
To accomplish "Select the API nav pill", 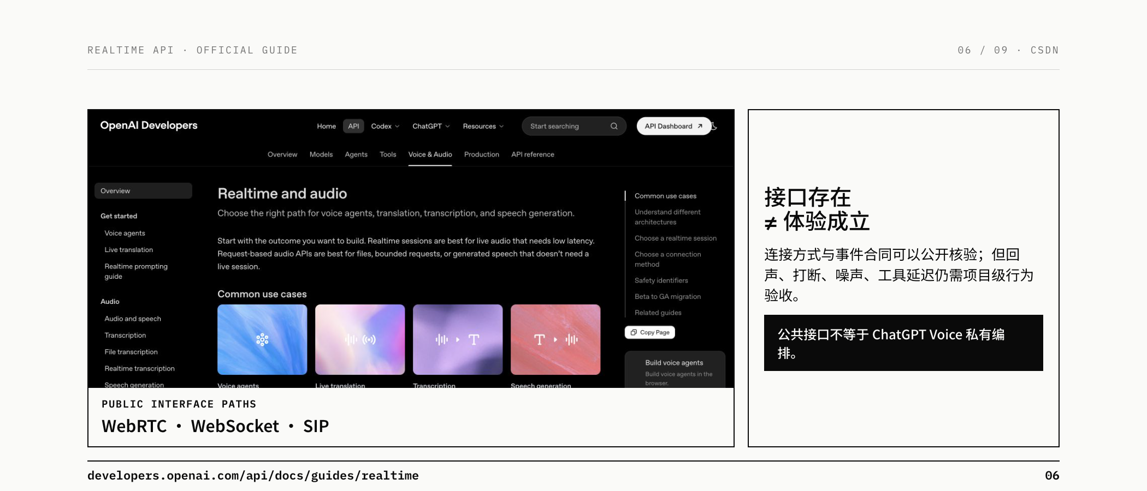I will [x=353, y=126].
